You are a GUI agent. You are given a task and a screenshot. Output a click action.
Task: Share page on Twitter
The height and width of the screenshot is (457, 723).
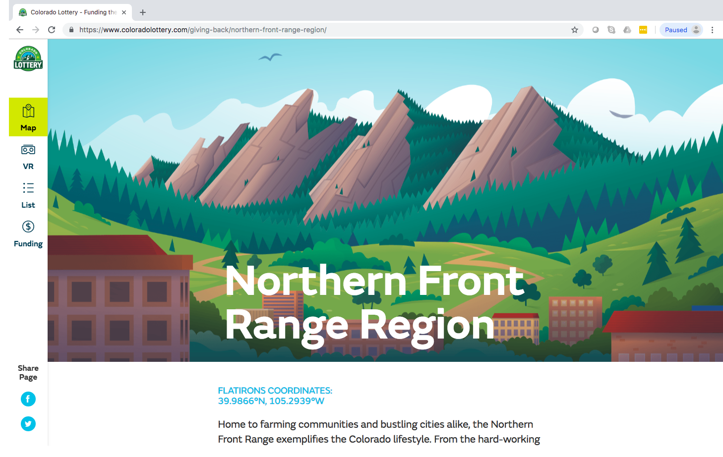[x=28, y=424]
